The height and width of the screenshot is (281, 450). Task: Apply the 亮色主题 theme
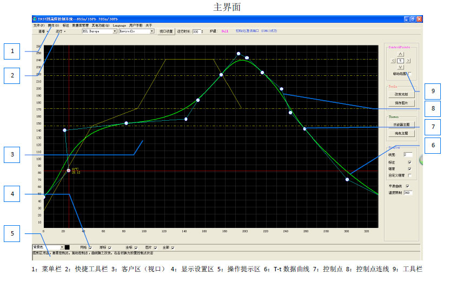(401, 133)
